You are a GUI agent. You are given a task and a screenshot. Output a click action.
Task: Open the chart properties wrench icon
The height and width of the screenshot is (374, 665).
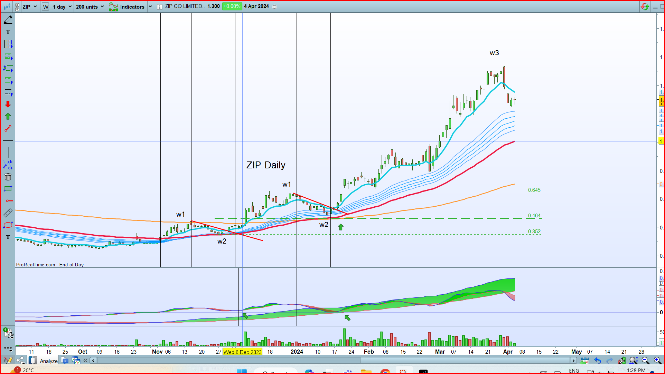[x=621, y=361]
